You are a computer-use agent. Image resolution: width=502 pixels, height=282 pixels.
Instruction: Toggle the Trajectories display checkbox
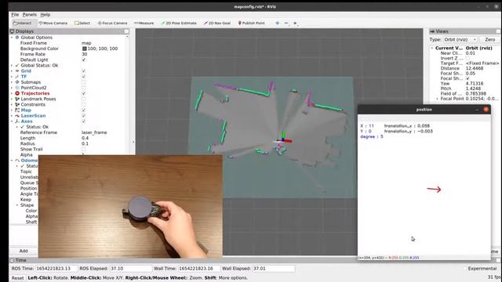(x=84, y=93)
